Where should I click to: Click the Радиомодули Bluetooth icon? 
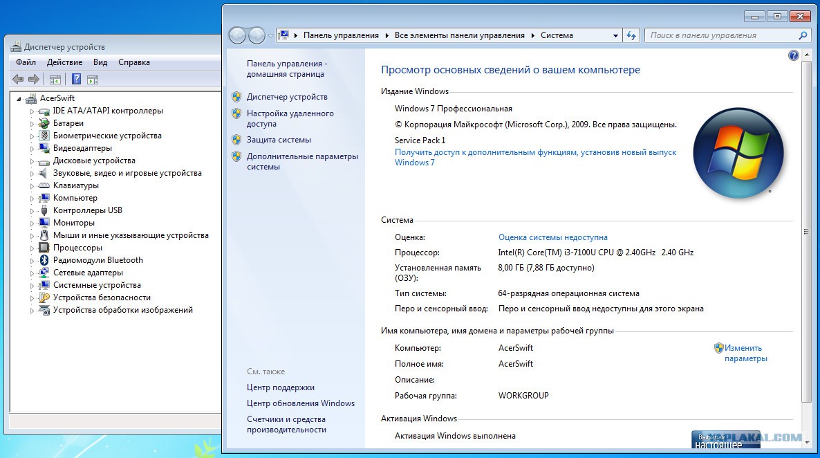44,260
